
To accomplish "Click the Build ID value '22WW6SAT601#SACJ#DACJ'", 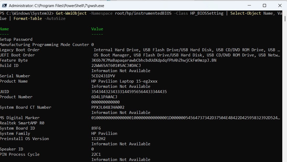I will (116, 66).
